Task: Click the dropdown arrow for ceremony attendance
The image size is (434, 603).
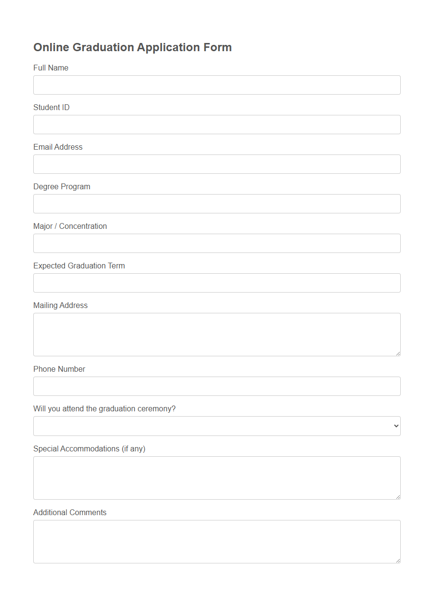Action: pos(395,426)
